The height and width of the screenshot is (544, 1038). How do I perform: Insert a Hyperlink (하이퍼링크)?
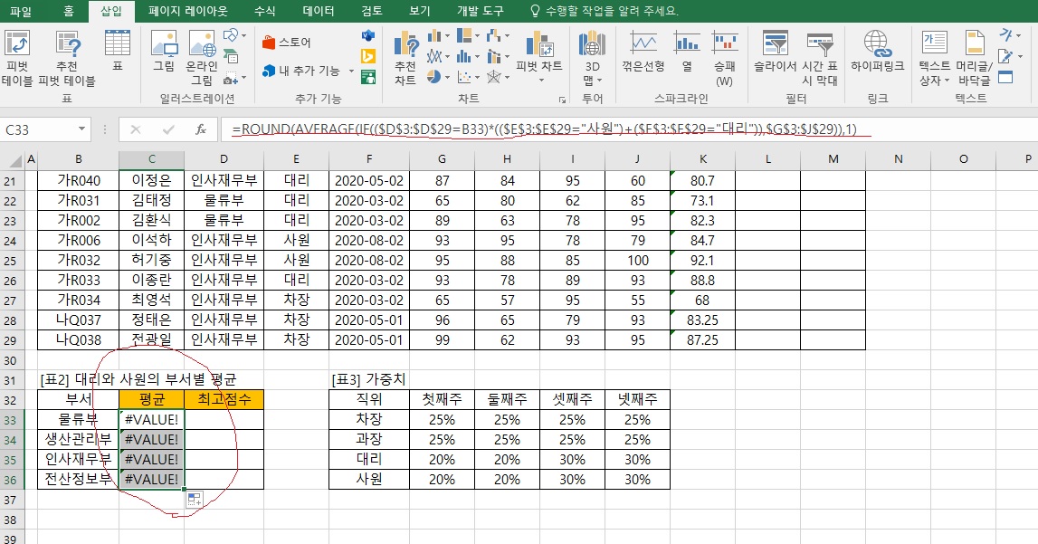click(876, 52)
